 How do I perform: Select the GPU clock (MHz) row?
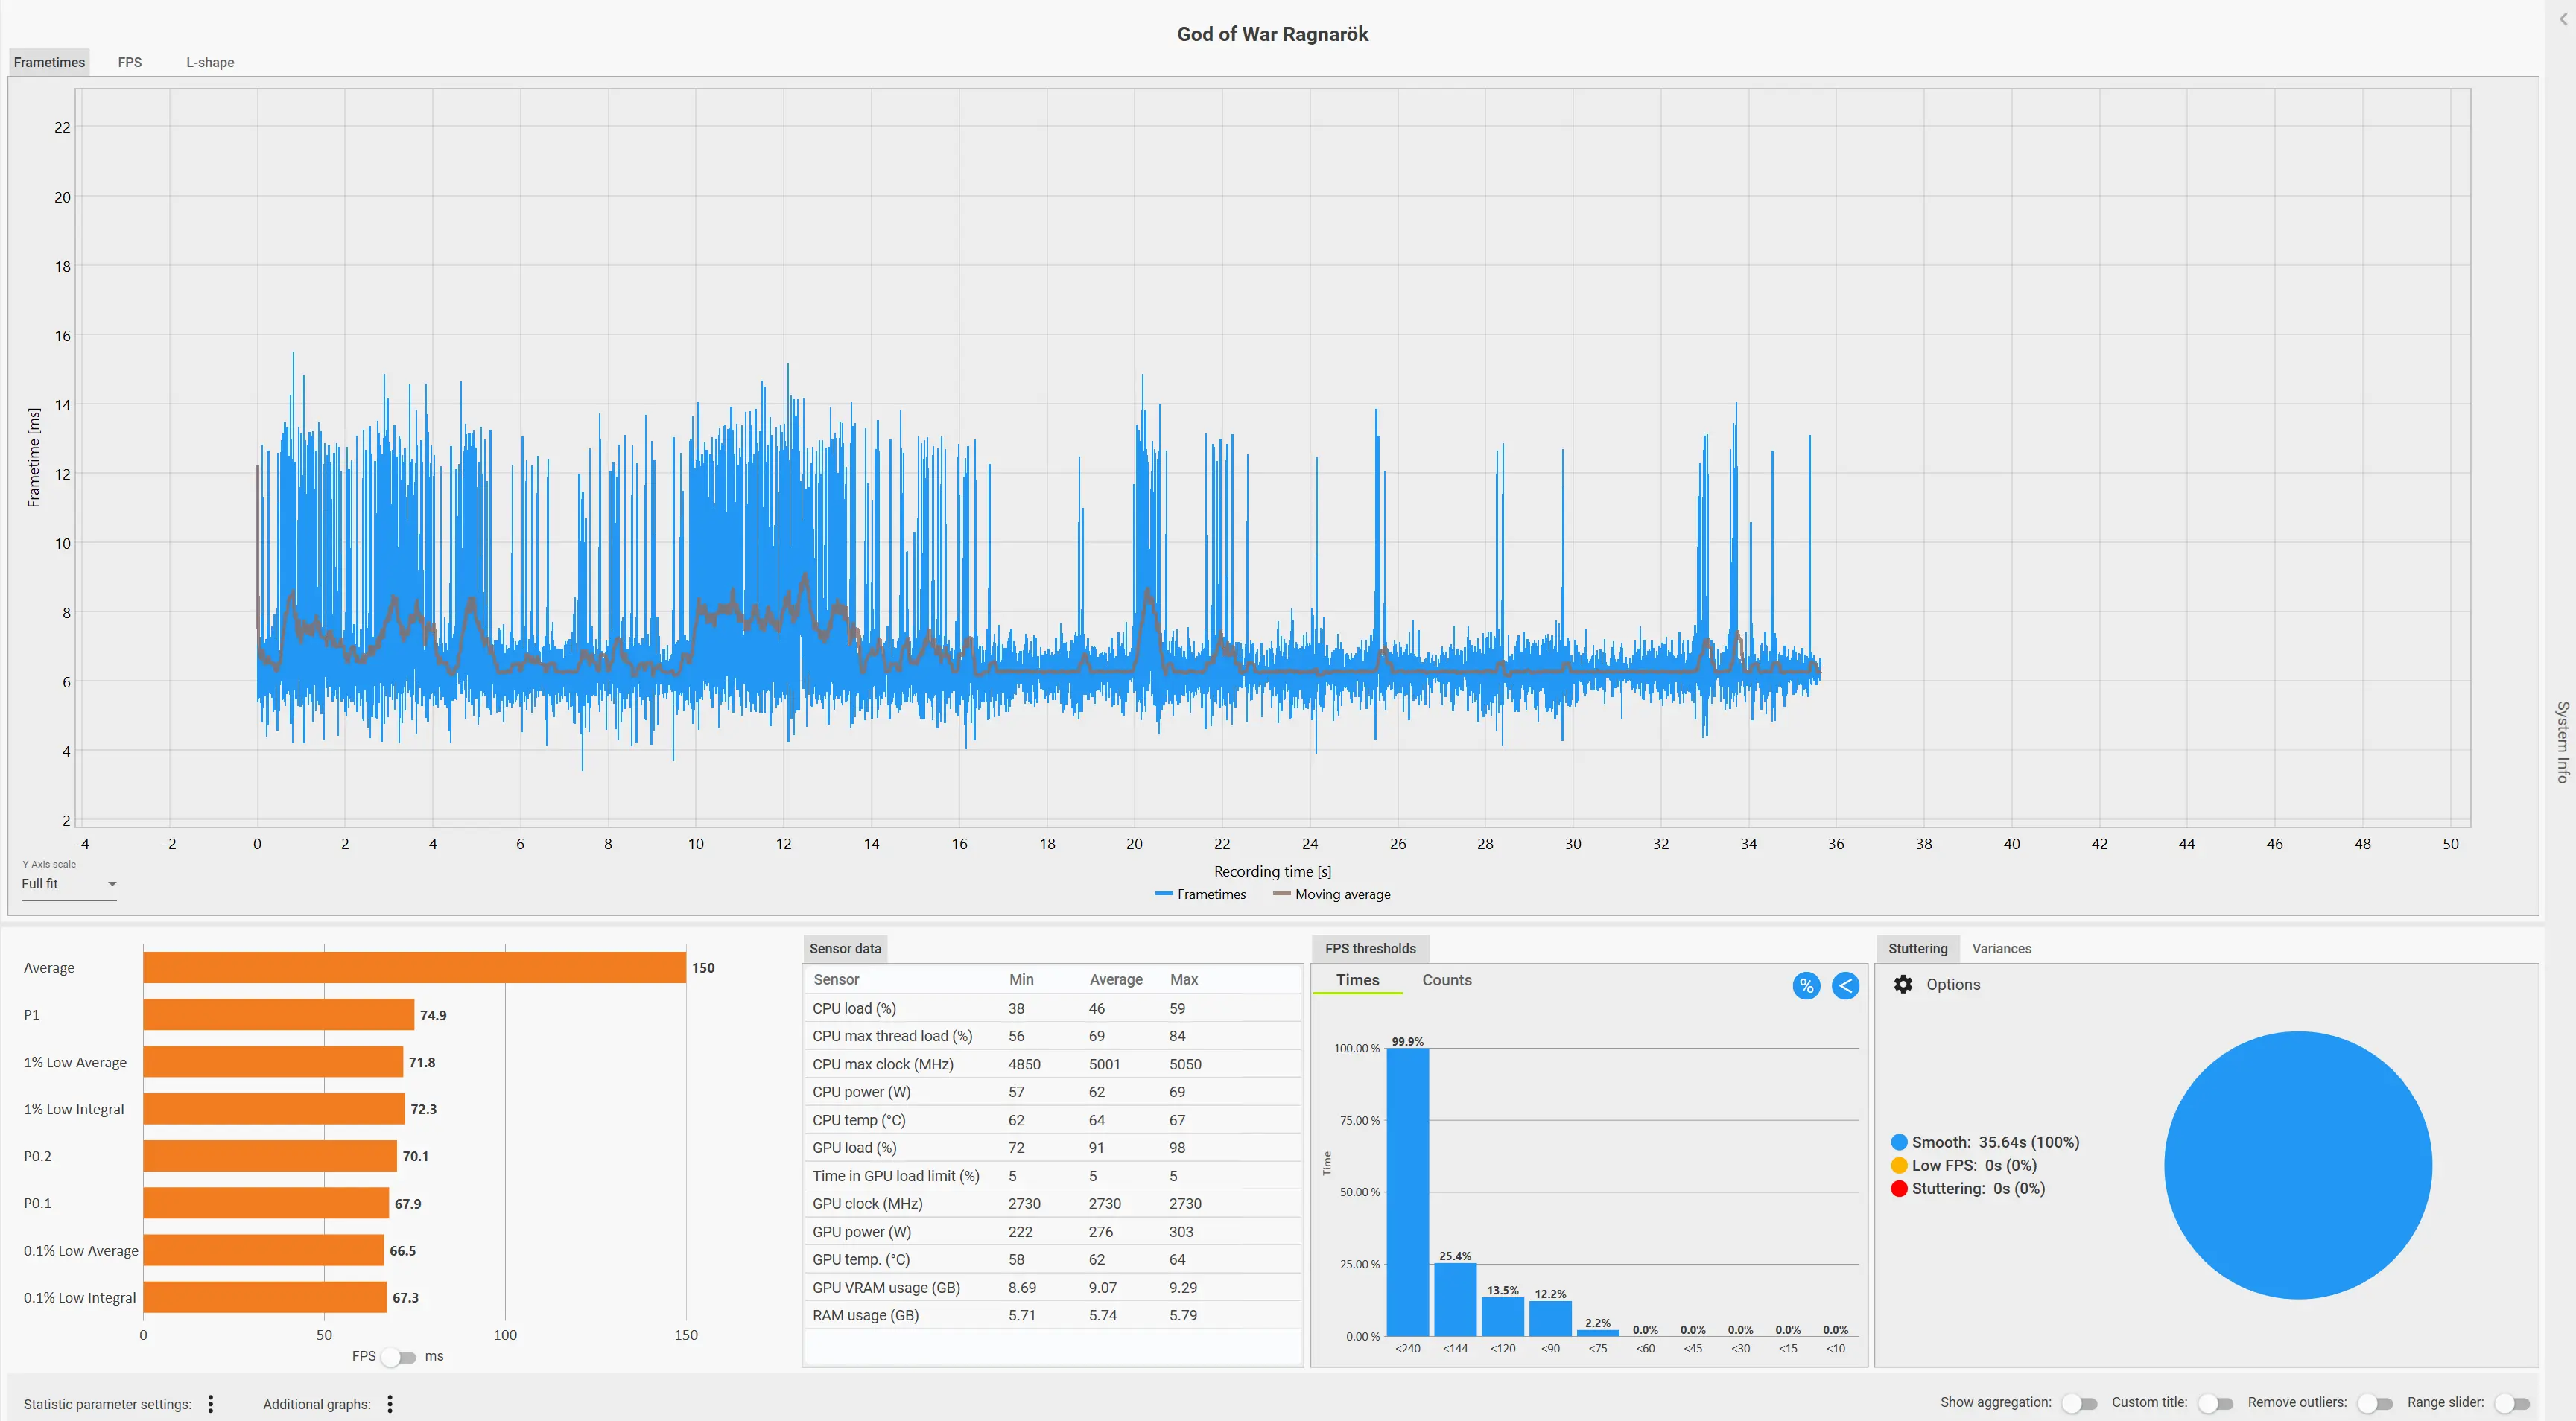pyautogui.click(x=1053, y=1204)
